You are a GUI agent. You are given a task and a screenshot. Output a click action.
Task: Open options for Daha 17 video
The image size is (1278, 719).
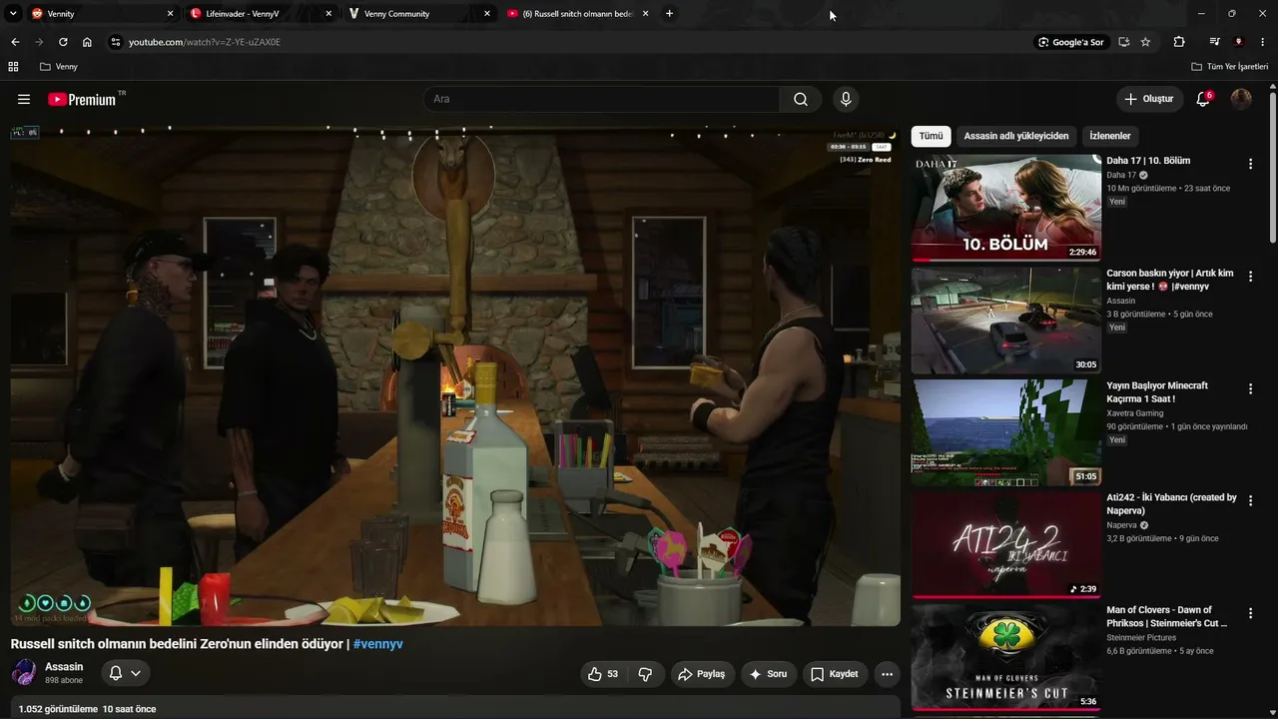pos(1250,164)
